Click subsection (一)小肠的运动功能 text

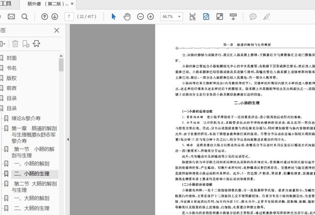(197, 111)
